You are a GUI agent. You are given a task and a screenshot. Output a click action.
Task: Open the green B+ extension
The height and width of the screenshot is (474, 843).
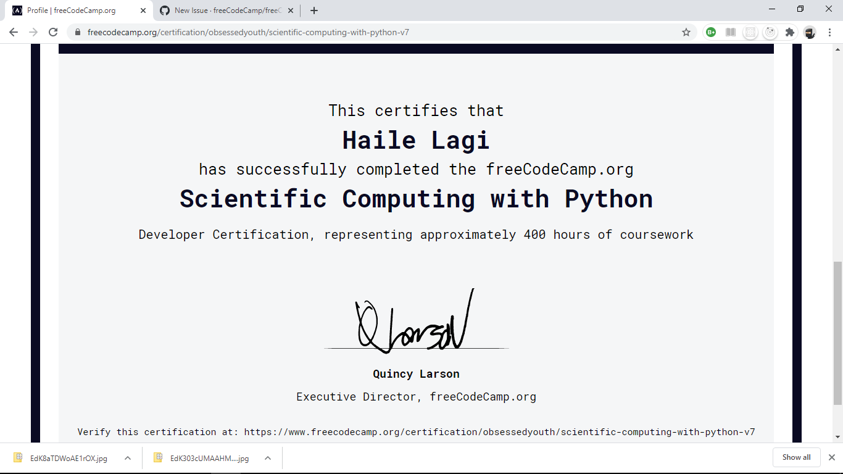coord(711,32)
